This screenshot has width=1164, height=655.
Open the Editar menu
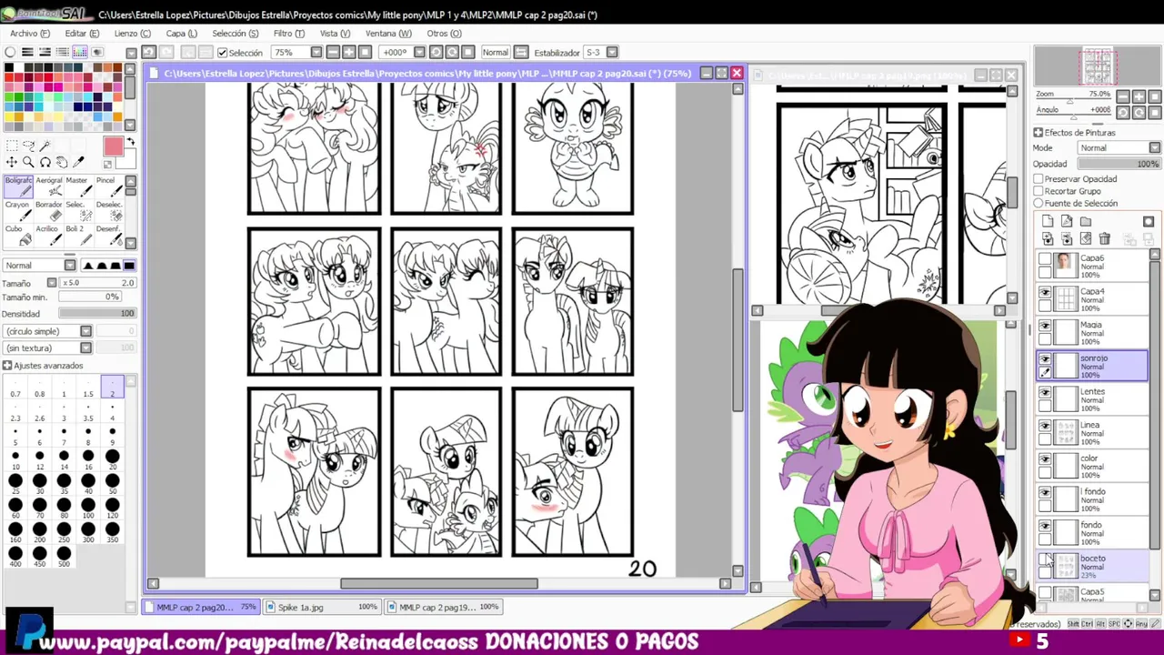[x=82, y=34]
